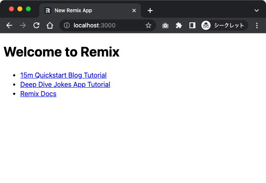266x183 pixels.
Task: Open a new browser tab
Action: click(x=150, y=10)
